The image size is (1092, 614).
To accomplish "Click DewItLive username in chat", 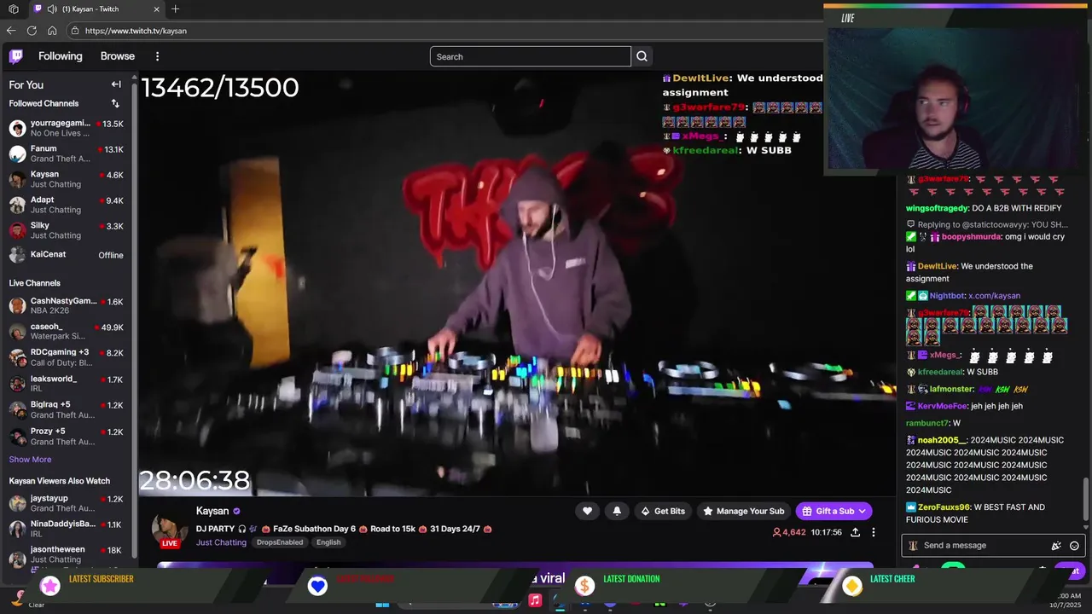I will (x=937, y=266).
